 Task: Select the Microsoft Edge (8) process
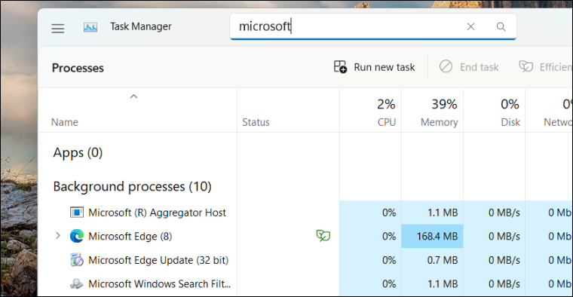[x=305, y=237]
